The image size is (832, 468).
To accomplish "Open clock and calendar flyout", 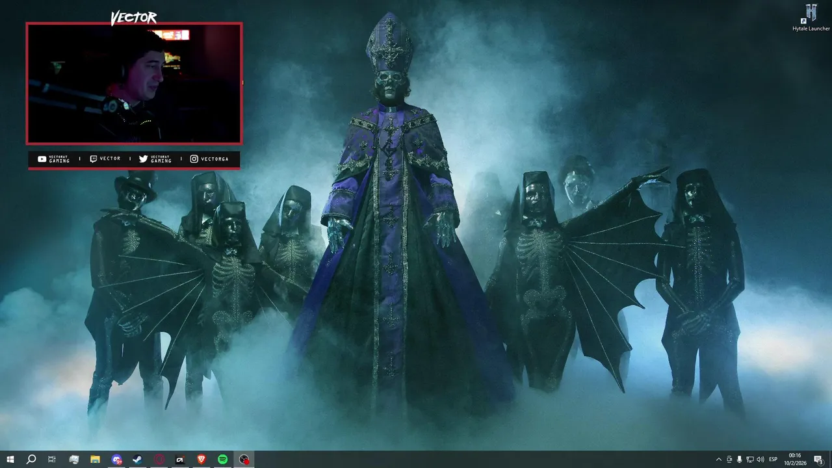I will coord(794,460).
